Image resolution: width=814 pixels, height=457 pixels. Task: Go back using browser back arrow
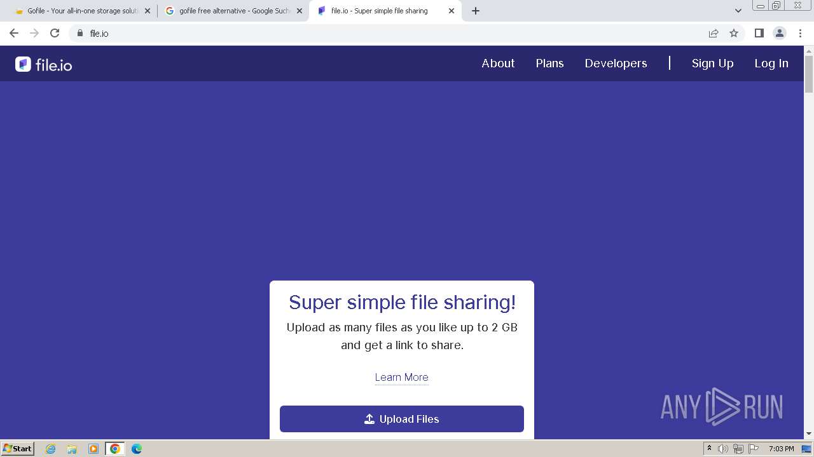click(14, 33)
